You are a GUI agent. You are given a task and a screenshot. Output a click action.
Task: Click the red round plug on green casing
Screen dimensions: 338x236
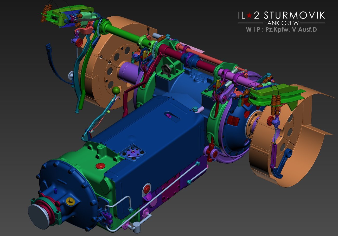point(100,166)
